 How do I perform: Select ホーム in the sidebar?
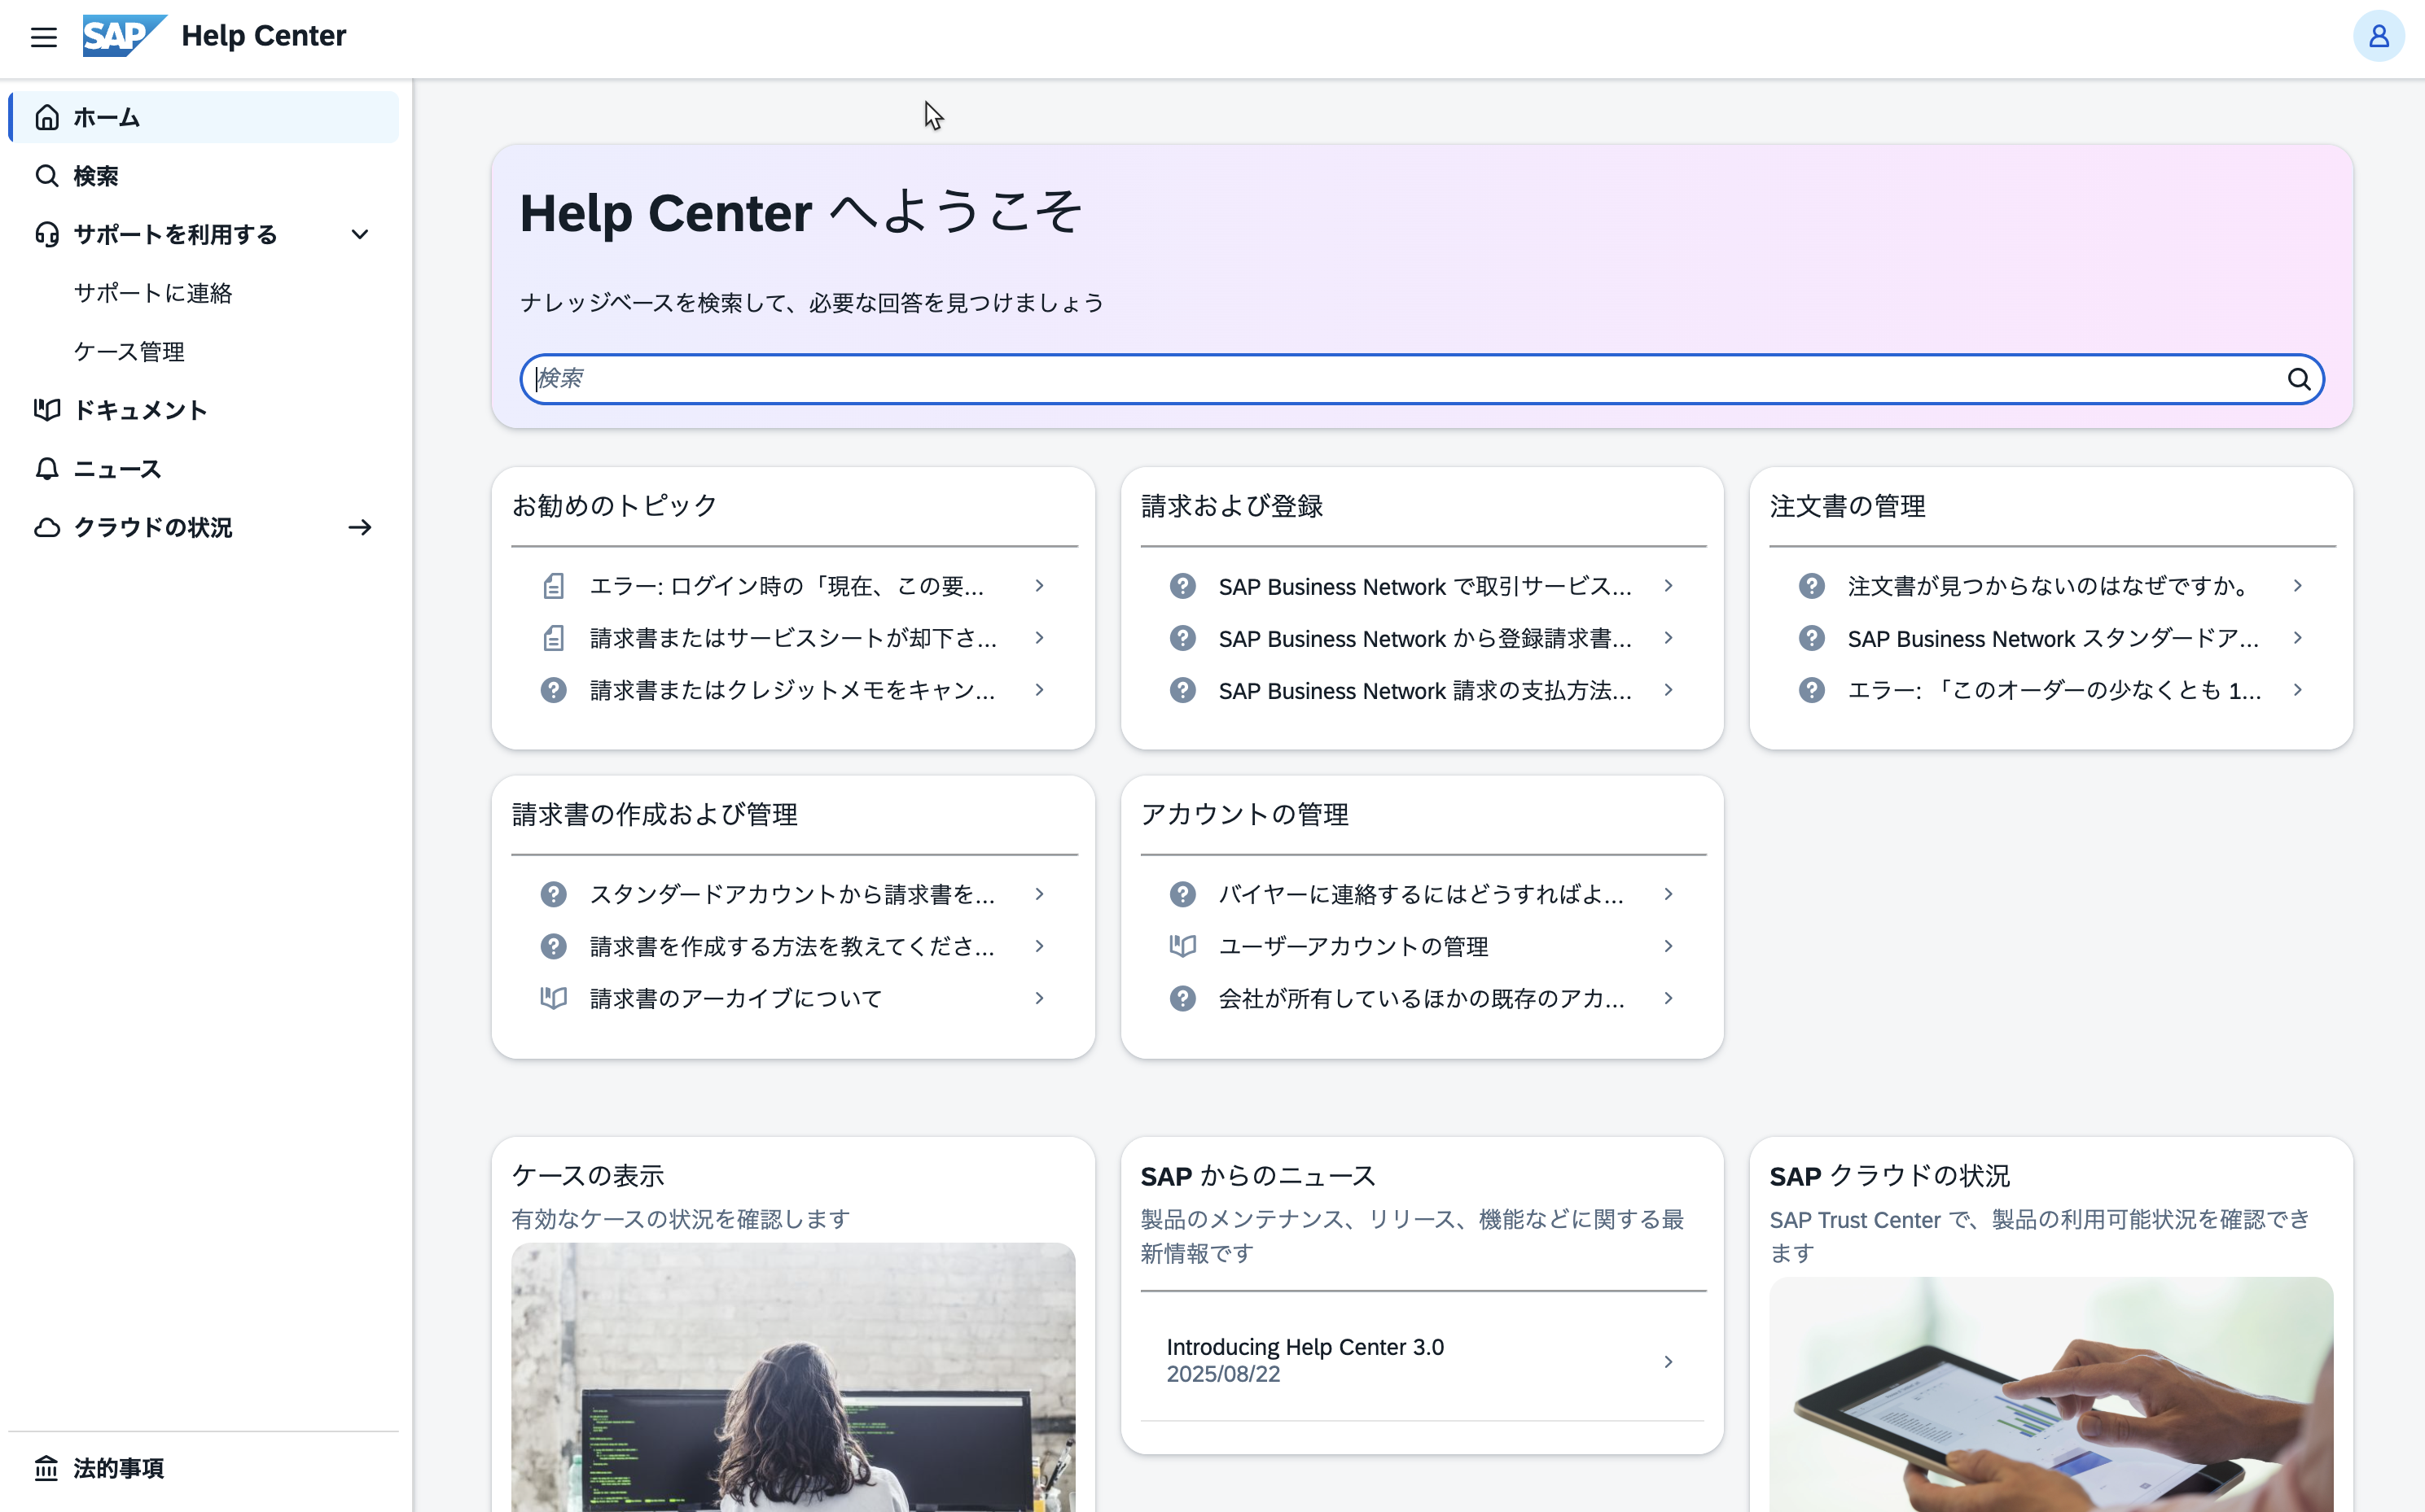(106, 118)
